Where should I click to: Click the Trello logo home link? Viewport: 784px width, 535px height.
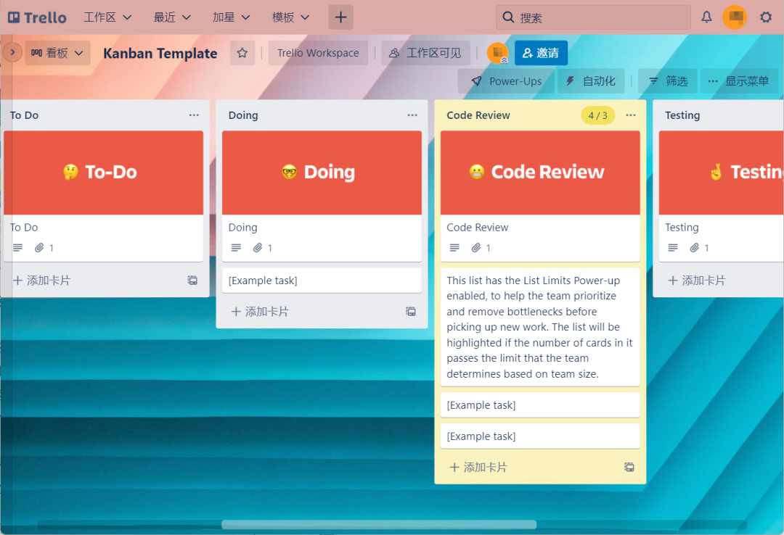(x=38, y=17)
